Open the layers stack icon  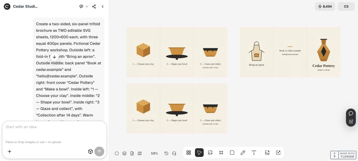pyautogui.click(x=124, y=153)
